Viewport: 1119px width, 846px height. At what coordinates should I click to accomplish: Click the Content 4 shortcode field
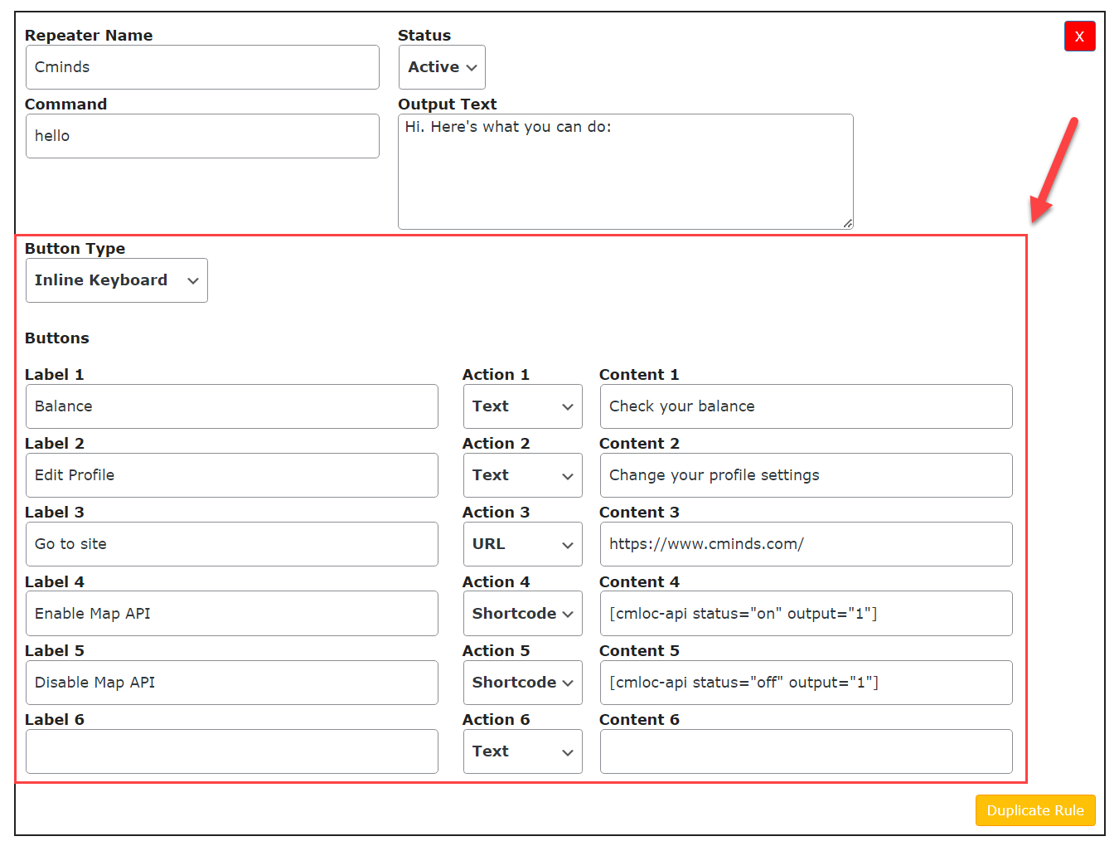click(806, 613)
